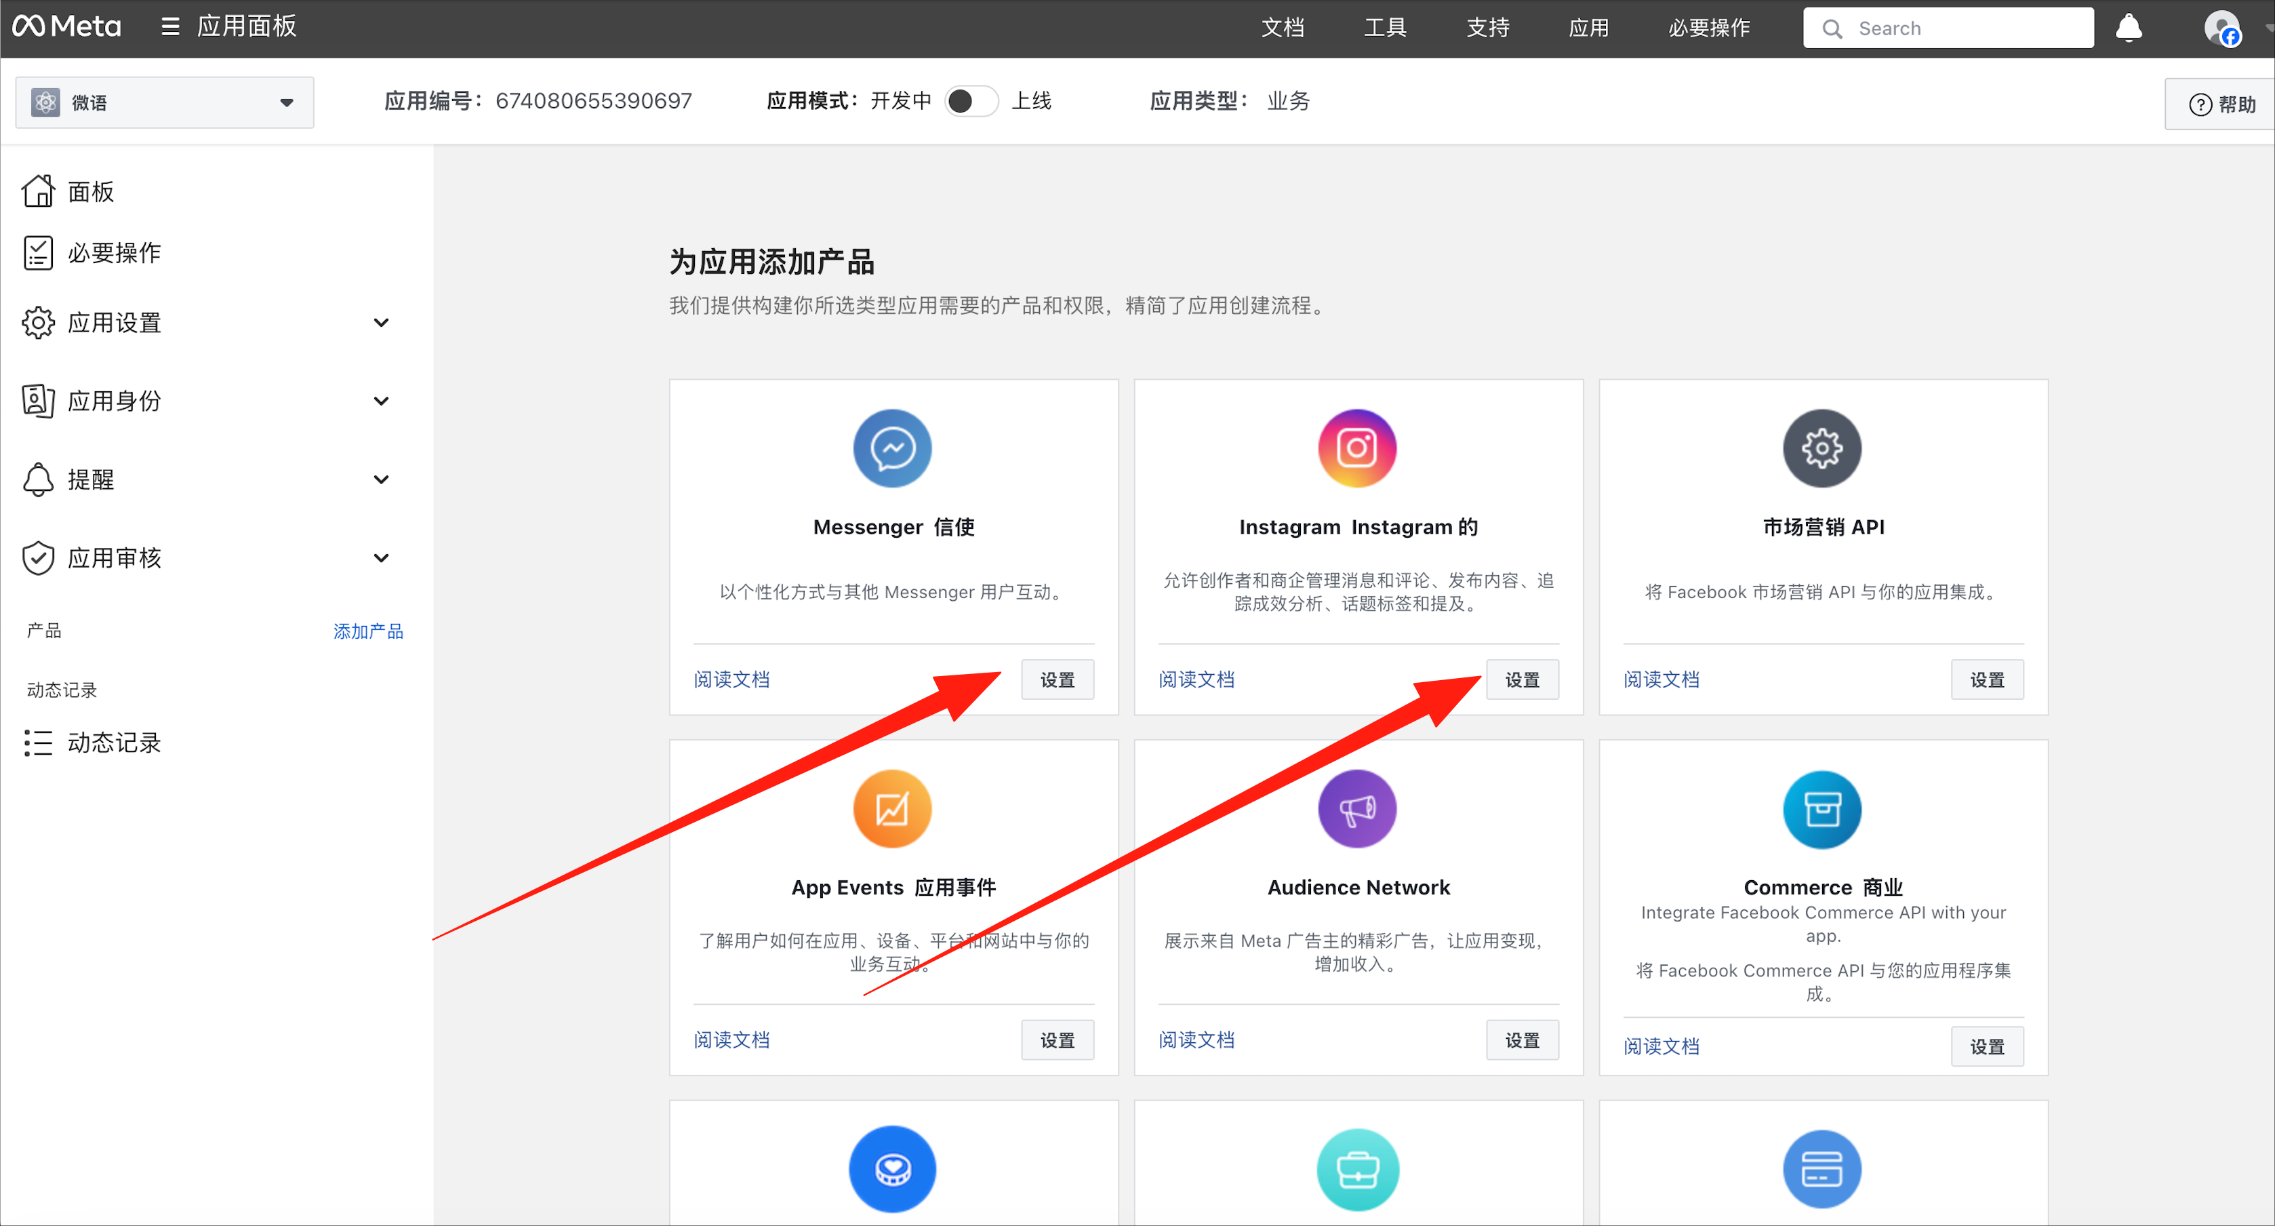Open the 工具 top menu

tap(1384, 28)
